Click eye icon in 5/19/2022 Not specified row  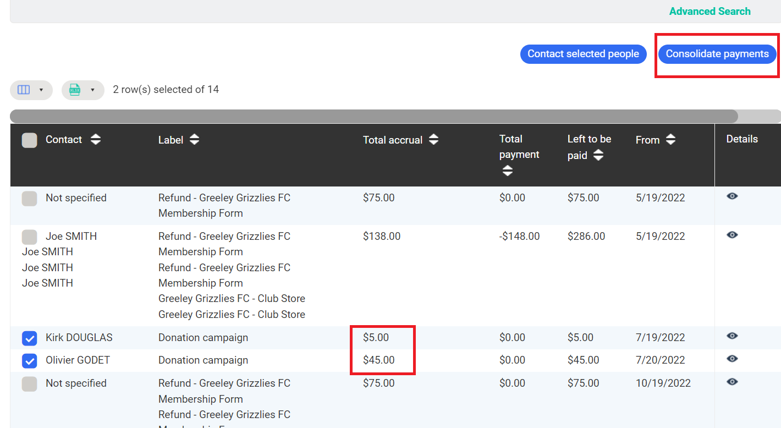click(732, 196)
